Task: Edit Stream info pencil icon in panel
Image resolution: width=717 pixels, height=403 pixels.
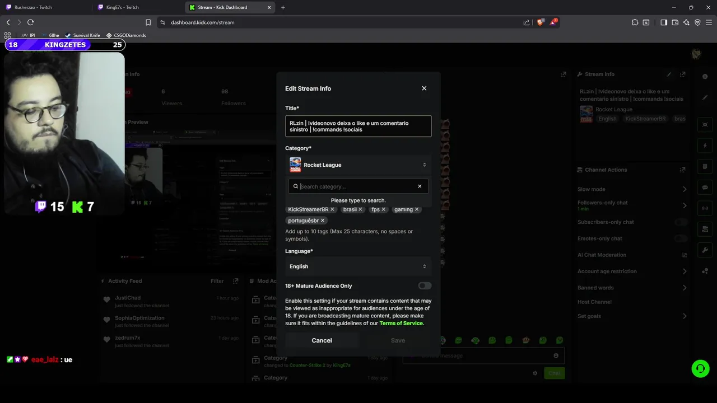Action: pyautogui.click(x=669, y=74)
